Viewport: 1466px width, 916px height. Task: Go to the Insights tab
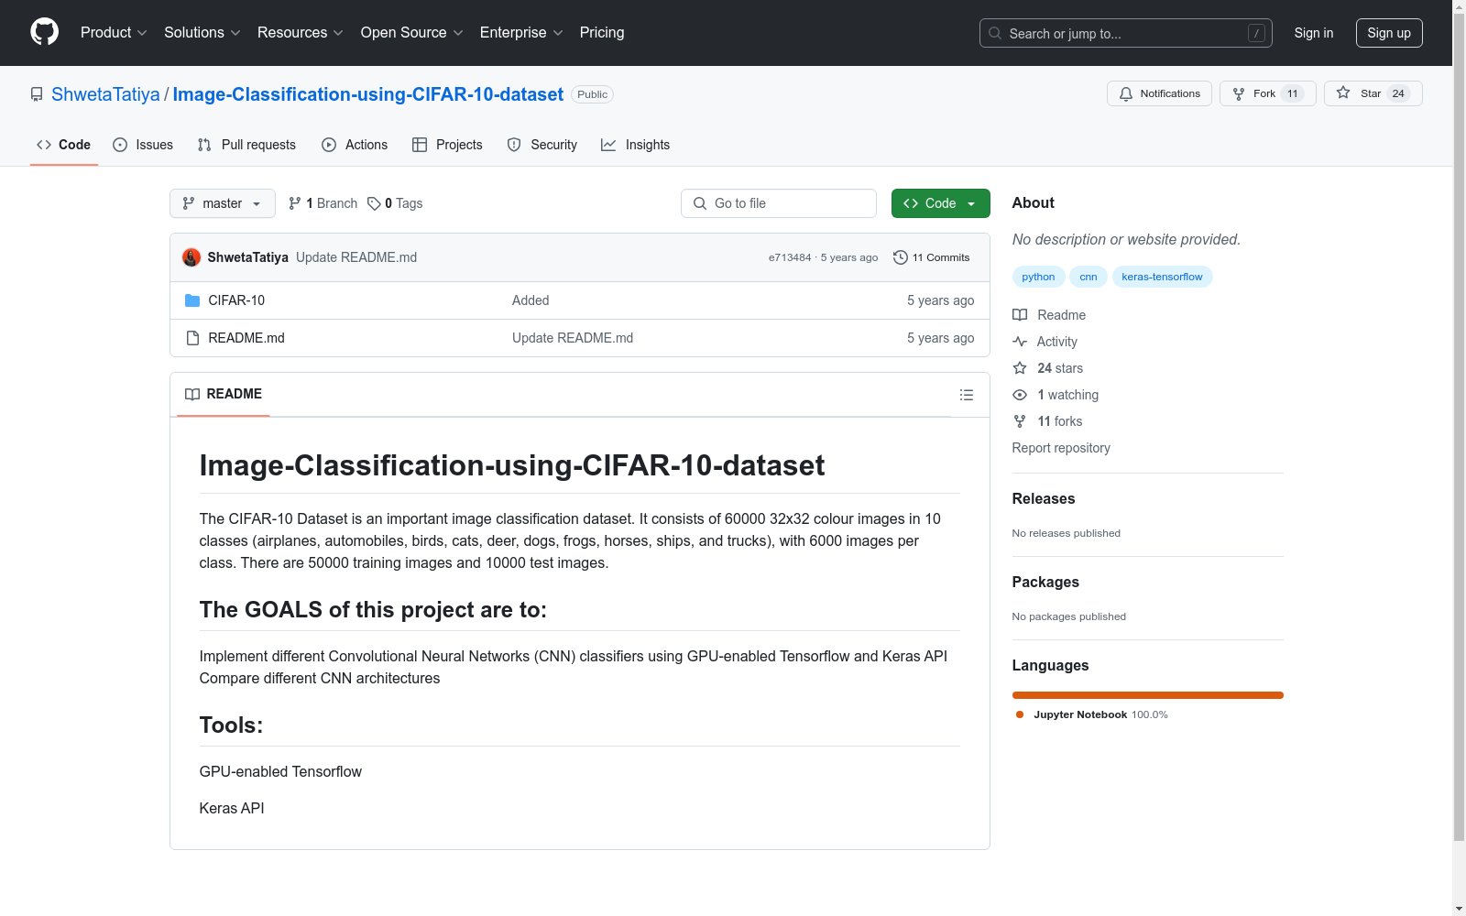[636, 145]
